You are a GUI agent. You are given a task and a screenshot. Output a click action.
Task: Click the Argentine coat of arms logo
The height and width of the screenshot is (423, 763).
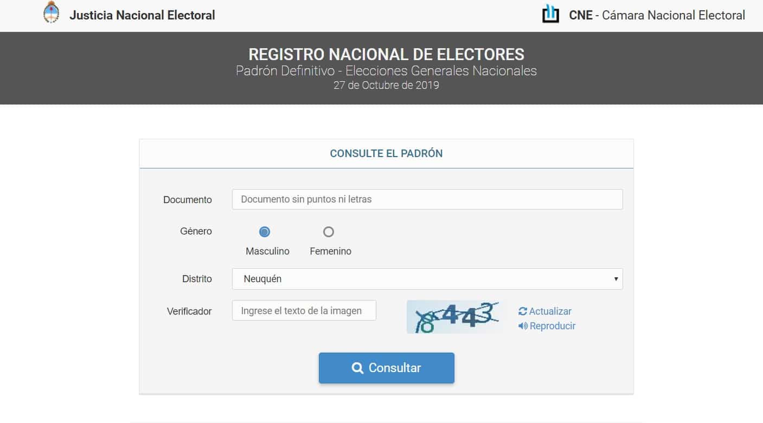pyautogui.click(x=51, y=14)
